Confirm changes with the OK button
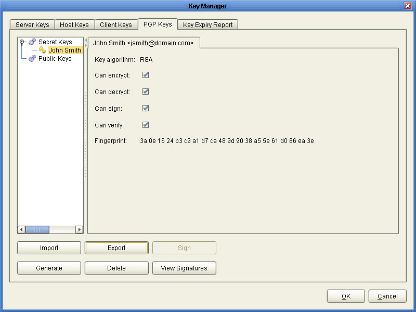This screenshot has width=416, height=312. [345, 296]
